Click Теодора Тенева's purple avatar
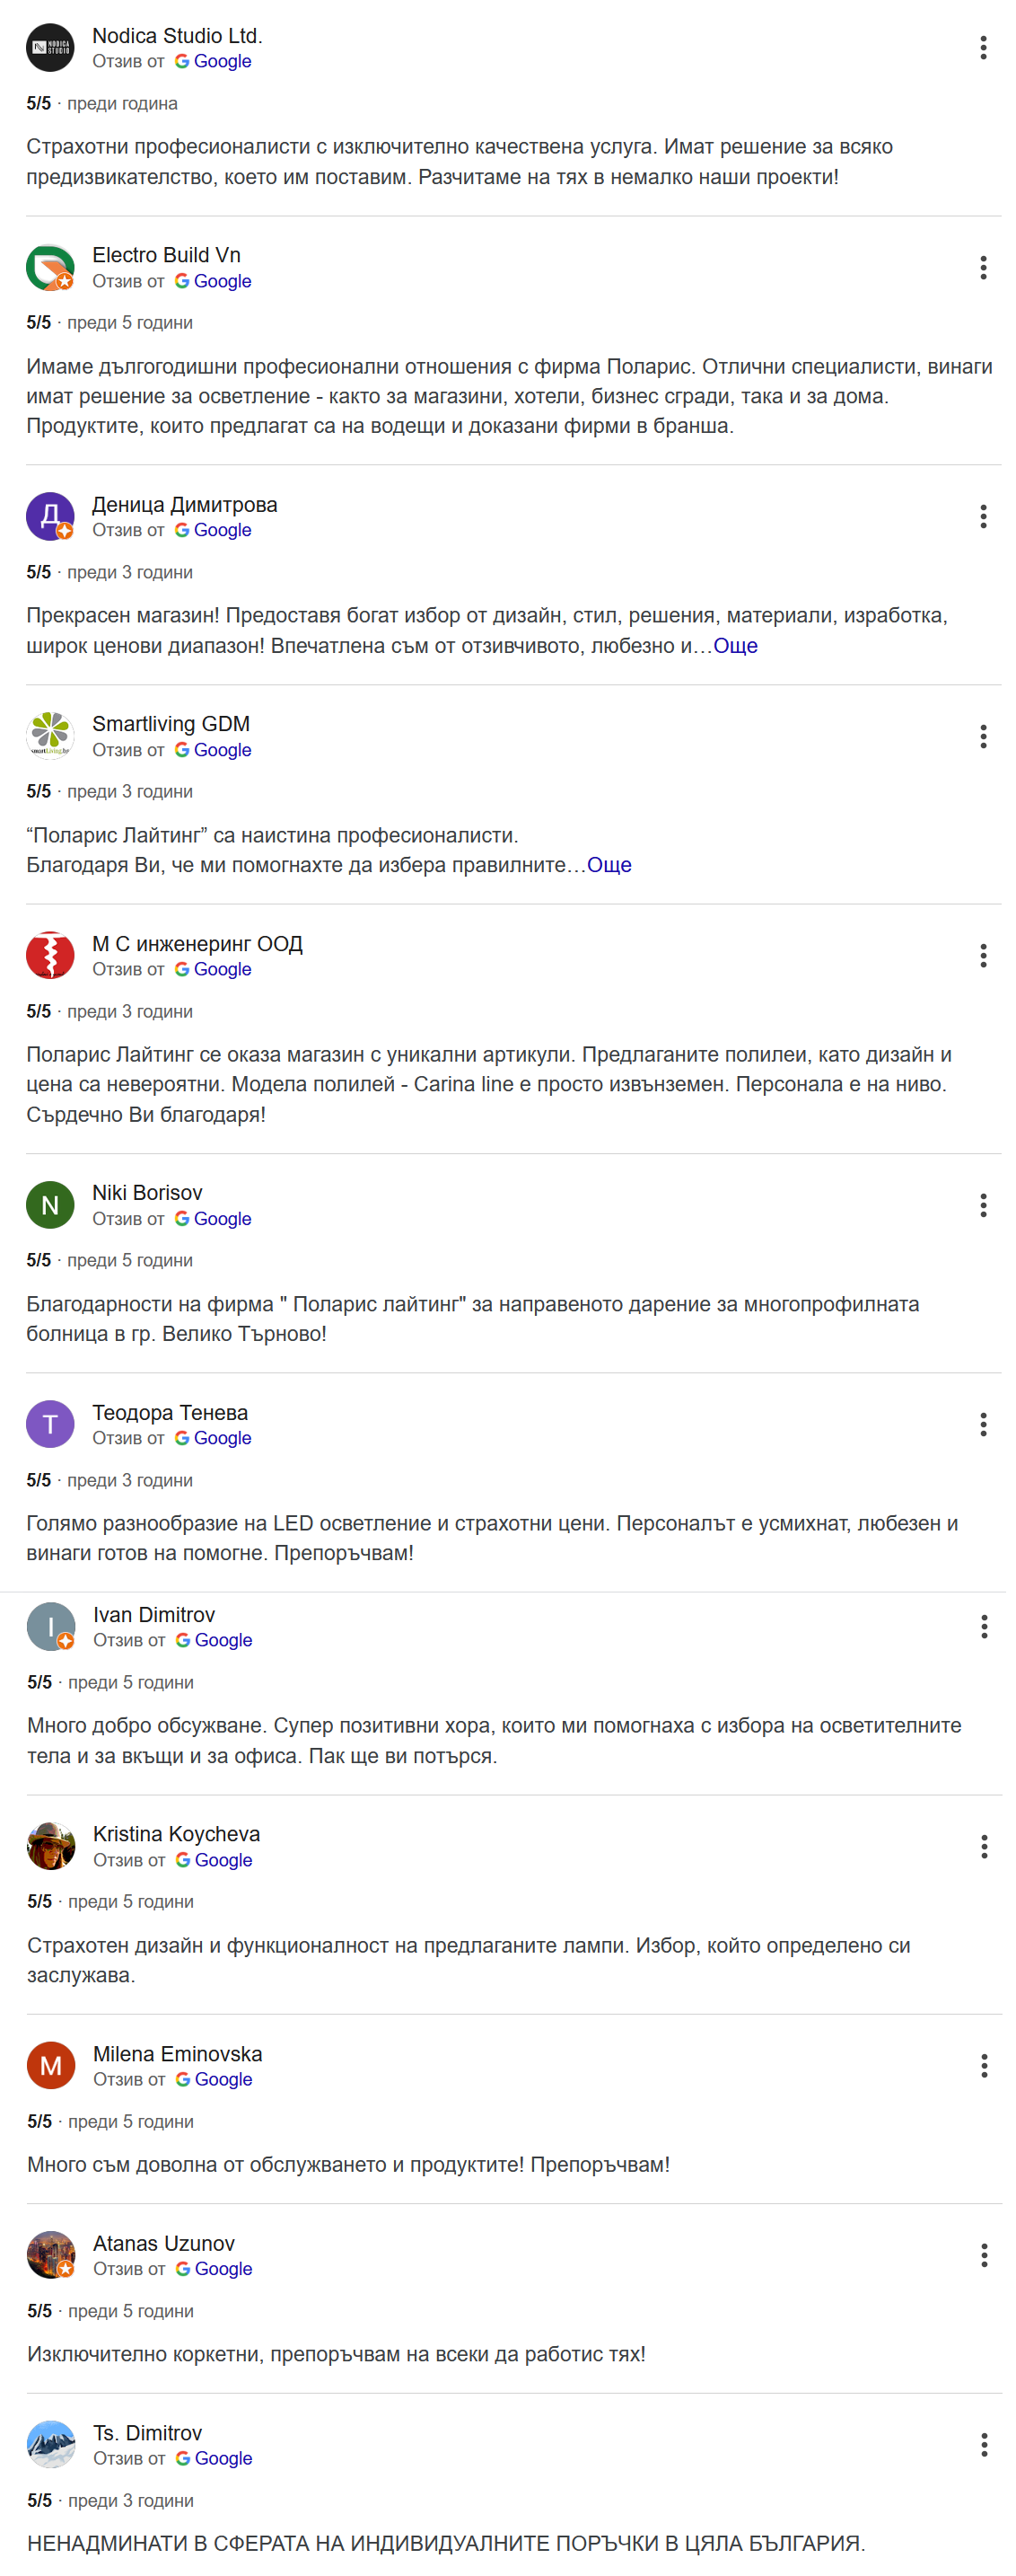 pyautogui.click(x=50, y=1424)
